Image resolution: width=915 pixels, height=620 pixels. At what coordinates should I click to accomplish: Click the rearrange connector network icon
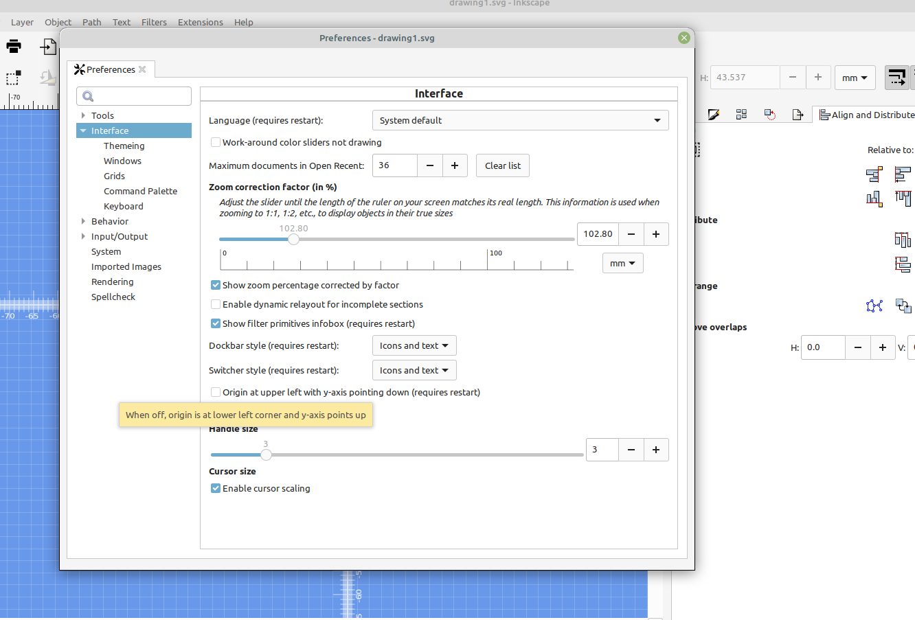click(874, 306)
